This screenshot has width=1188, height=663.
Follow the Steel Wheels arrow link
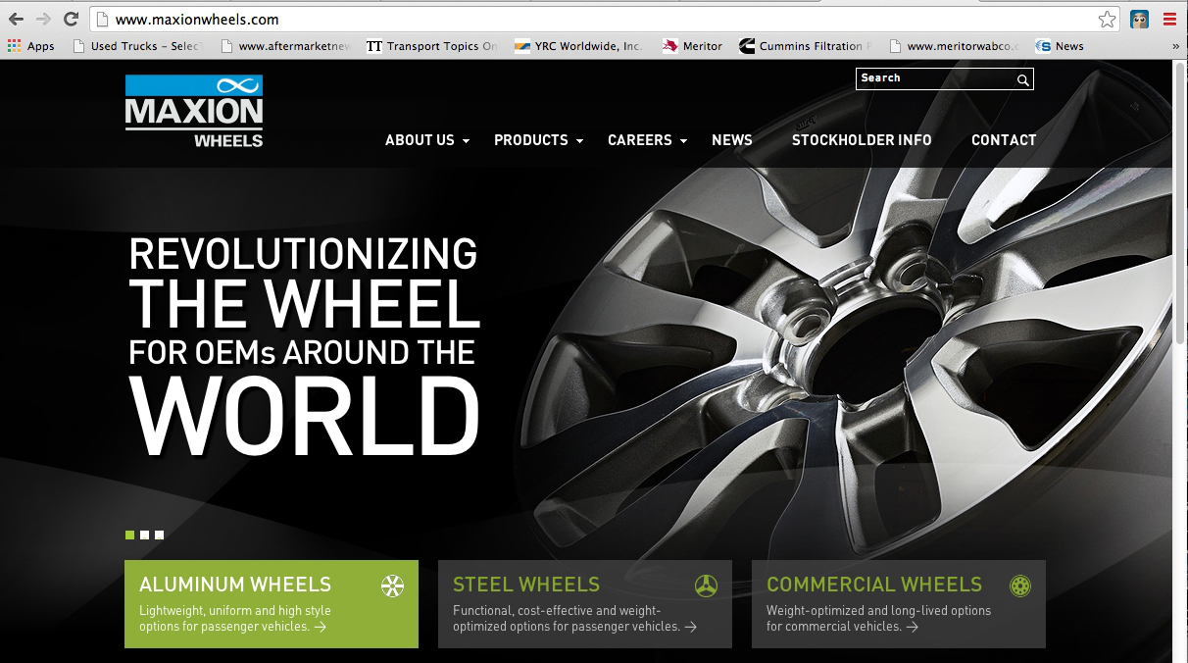coord(692,628)
